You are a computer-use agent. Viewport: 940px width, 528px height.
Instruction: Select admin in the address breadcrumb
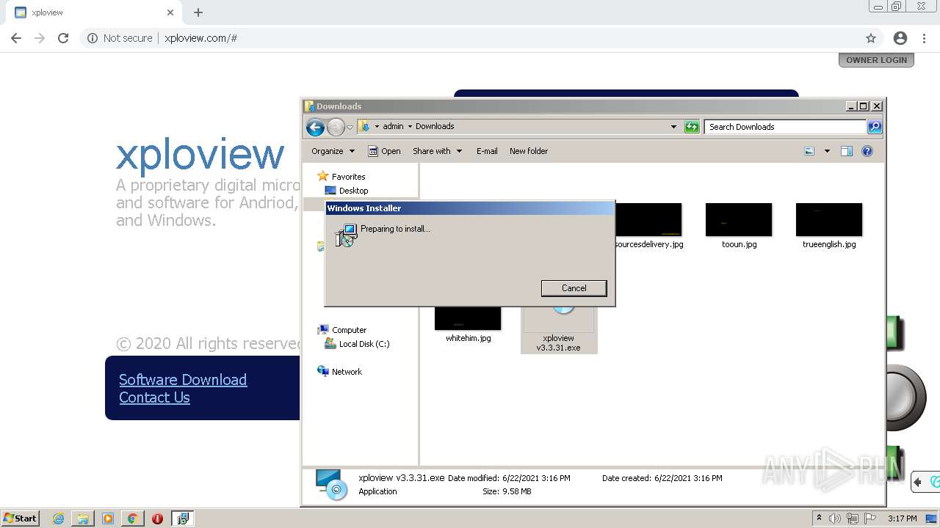pos(393,126)
